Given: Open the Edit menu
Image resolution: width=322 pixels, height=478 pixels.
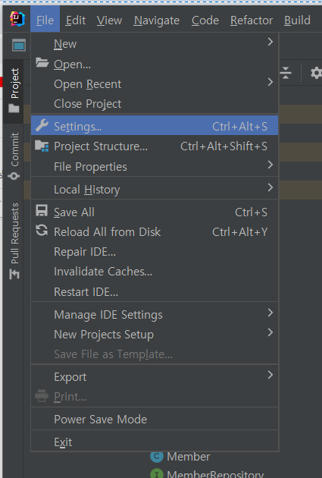Looking at the screenshot, I should coord(76,20).
